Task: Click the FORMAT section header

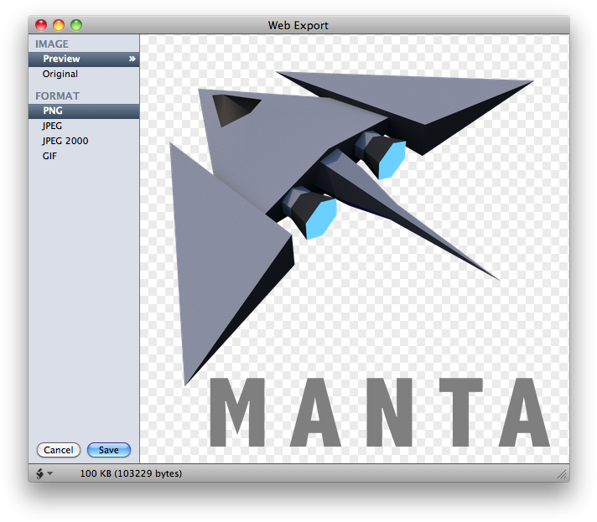Action: click(x=58, y=96)
